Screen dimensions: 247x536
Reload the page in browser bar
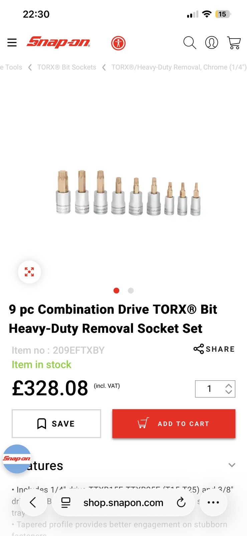pos(181,503)
